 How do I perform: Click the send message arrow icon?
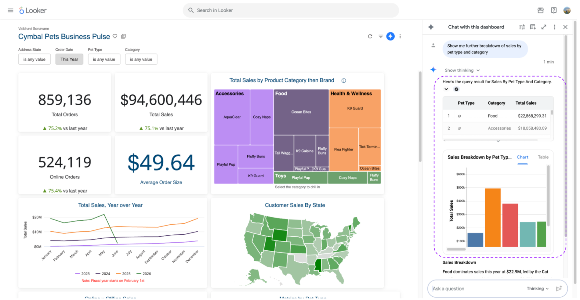559,289
